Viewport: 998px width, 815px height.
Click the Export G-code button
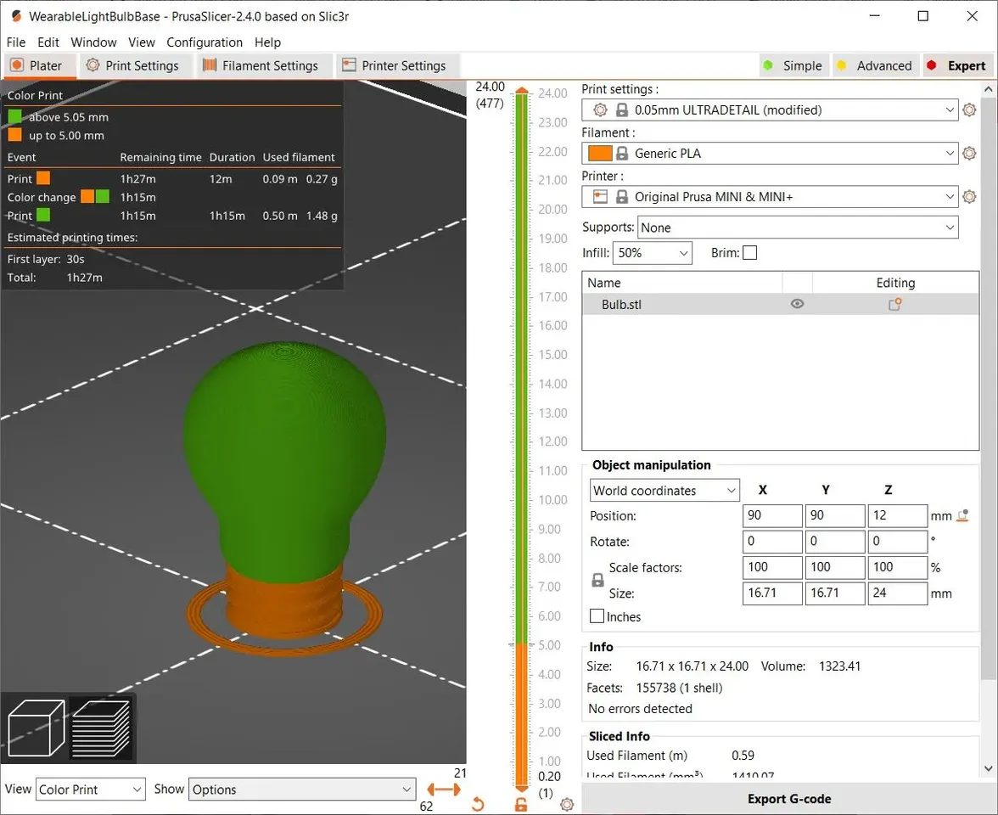[789, 798]
